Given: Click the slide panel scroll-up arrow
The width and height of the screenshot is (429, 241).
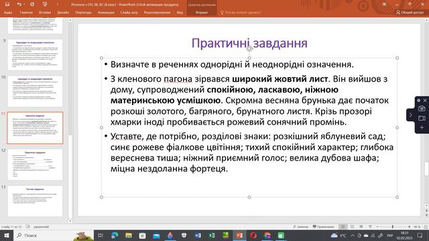Looking at the screenshot, I should pos(70,20).
